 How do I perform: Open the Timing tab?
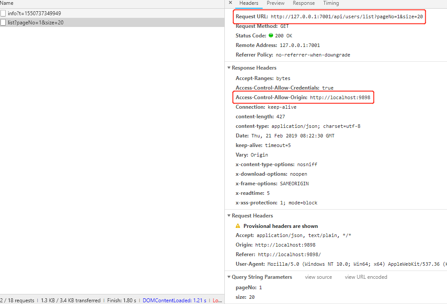331,3
